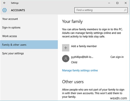130x101 pixels.
Task: Open Sign-in options
Action: [29, 28]
